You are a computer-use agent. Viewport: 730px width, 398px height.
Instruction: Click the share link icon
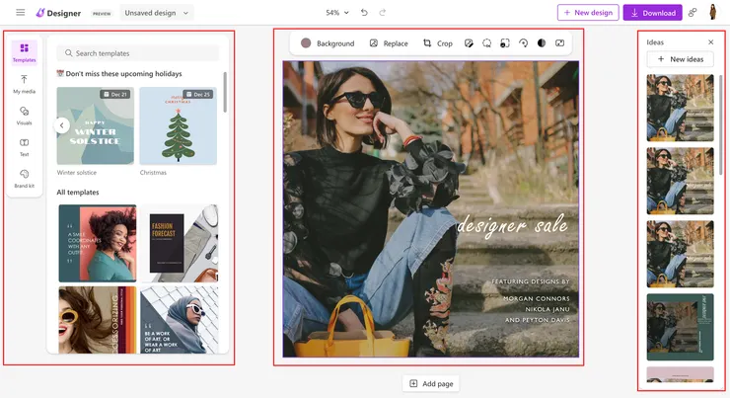(x=693, y=13)
